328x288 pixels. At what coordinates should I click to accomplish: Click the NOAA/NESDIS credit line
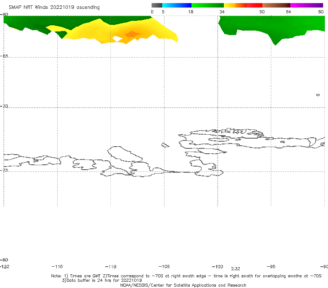point(183,285)
